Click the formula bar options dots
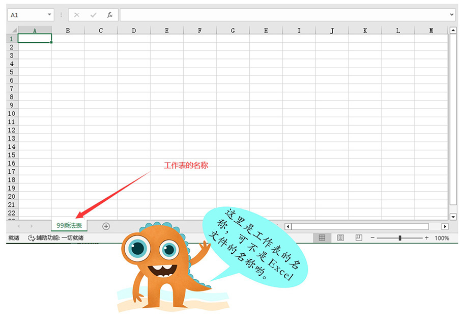 (x=61, y=15)
